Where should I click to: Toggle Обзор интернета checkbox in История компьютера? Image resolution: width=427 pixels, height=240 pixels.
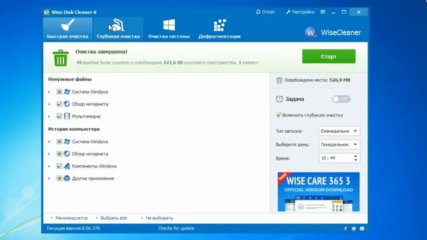click(x=59, y=154)
